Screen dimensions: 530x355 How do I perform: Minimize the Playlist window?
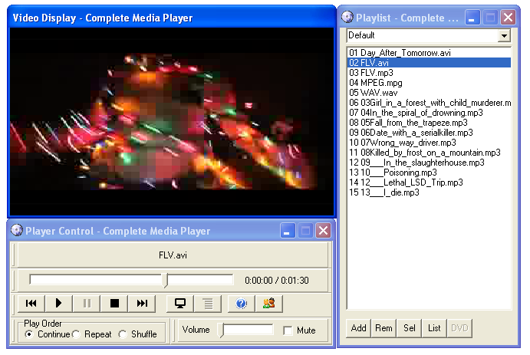[472, 17]
